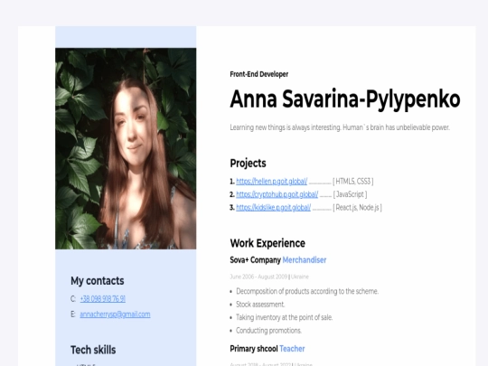Click the Conducting promotions bullet item
The image size is (488, 366).
point(268,331)
